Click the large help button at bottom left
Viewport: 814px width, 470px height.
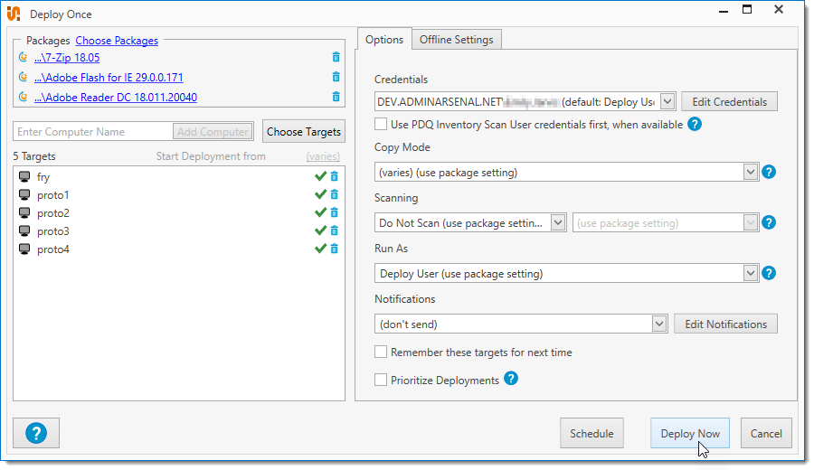[36, 433]
